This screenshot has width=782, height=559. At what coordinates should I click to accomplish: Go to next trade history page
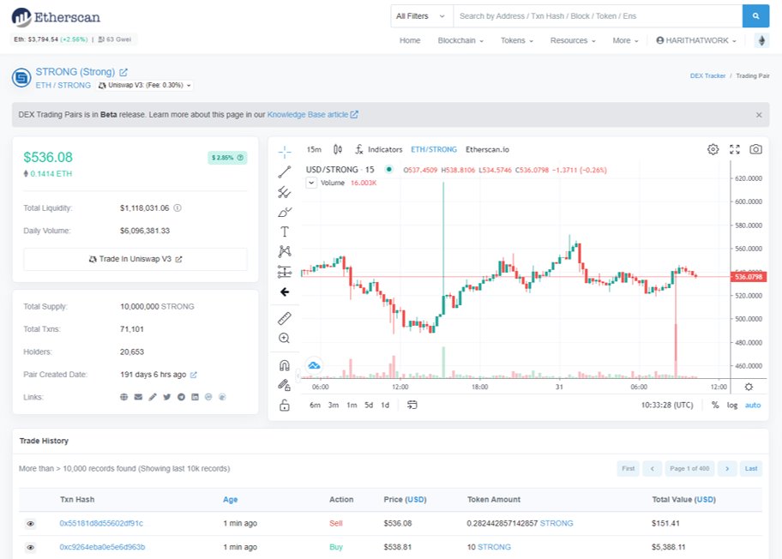[x=726, y=469]
